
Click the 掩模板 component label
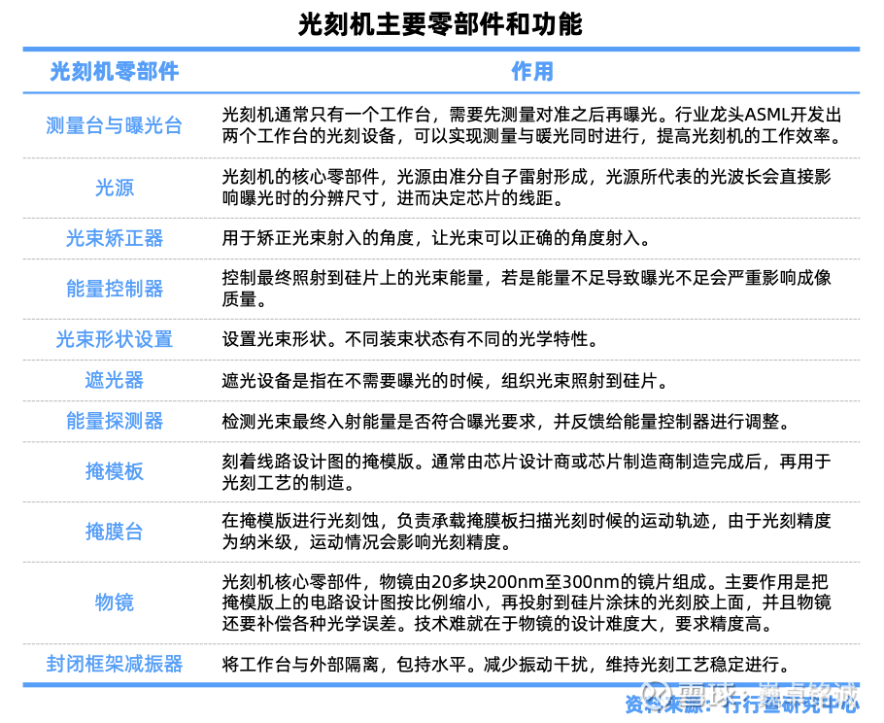click(115, 471)
